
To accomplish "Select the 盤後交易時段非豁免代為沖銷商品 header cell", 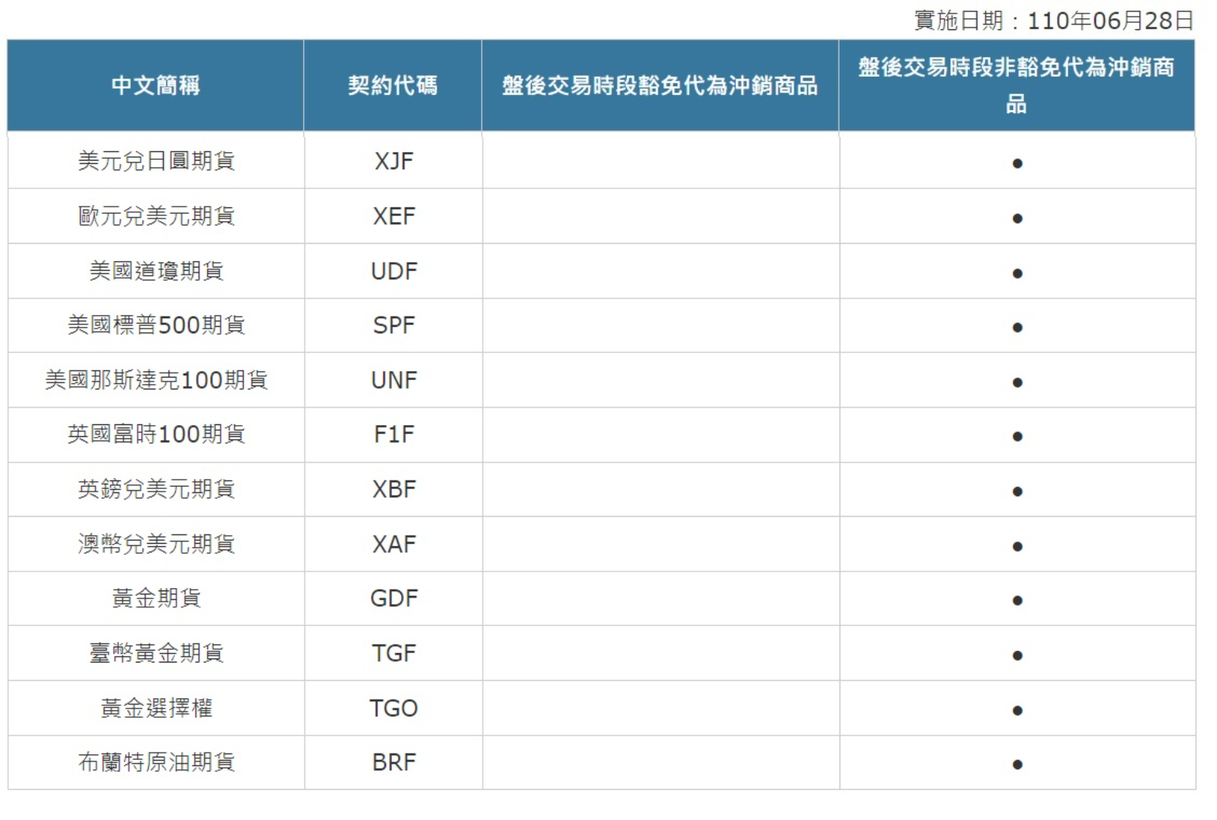I will [1016, 85].
